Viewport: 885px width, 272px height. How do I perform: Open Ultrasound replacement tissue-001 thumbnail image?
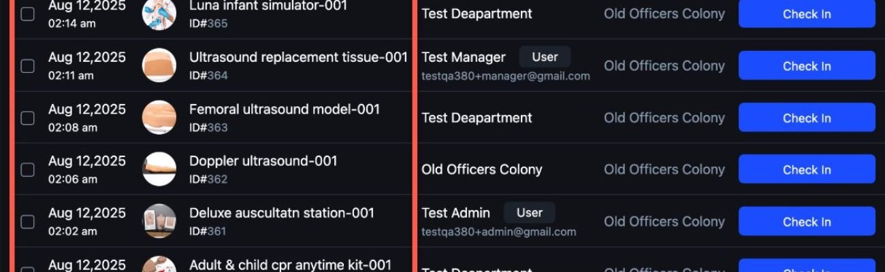(x=159, y=66)
